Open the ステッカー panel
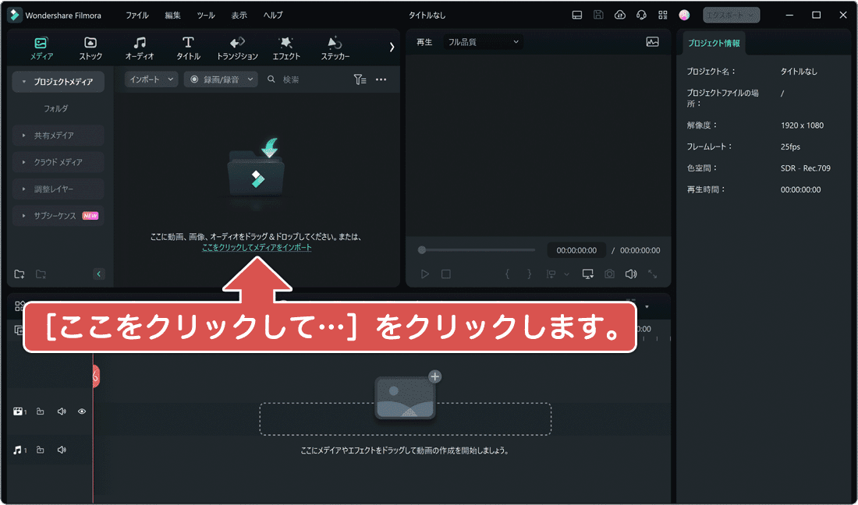Viewport: 858px width, 505px height. coord(334,47)
